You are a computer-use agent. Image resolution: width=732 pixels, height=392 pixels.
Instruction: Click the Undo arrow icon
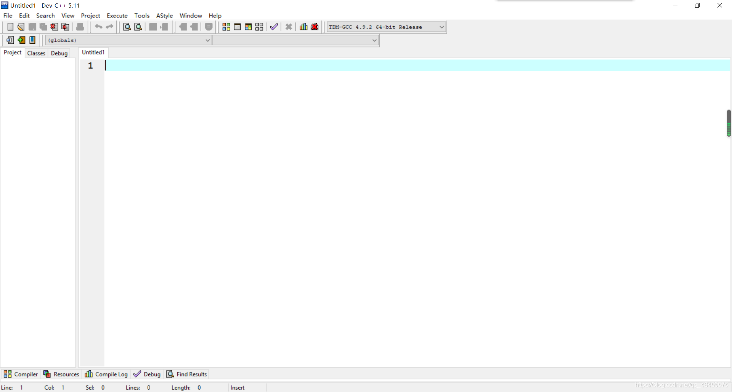[98, 27]
